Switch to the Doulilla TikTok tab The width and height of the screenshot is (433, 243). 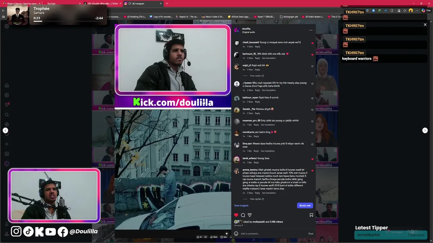(102, 3)
